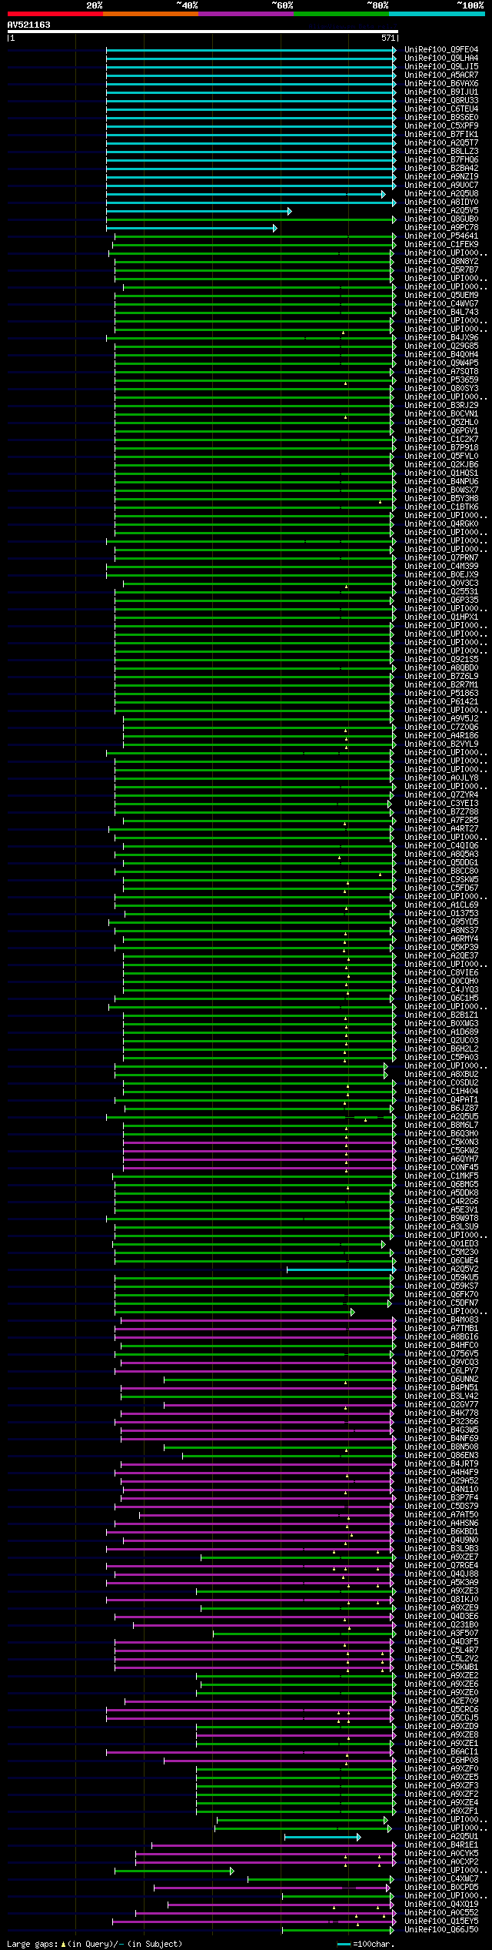Click the cyan alignment bar for UniRef100_A2Q5U1
Viewport: 492px width, 1950px height.
(x=322, y=1837)
